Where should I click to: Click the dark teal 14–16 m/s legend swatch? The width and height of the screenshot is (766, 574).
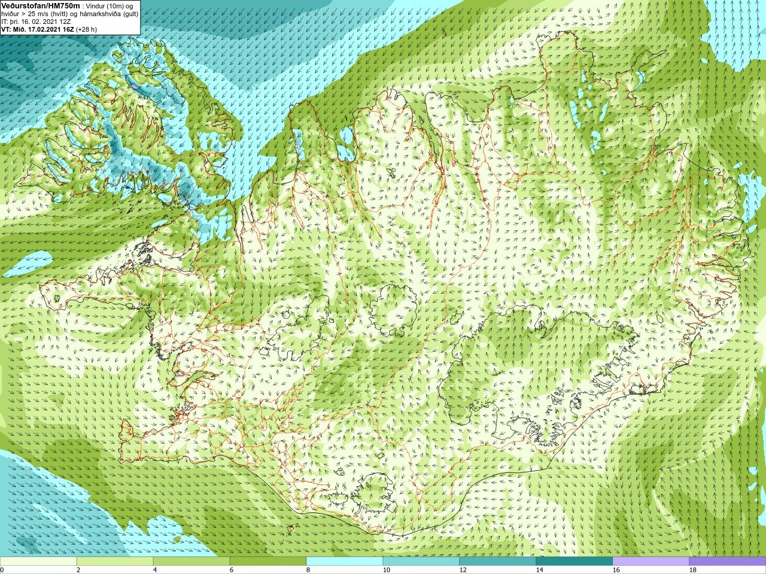pos(574,561)
